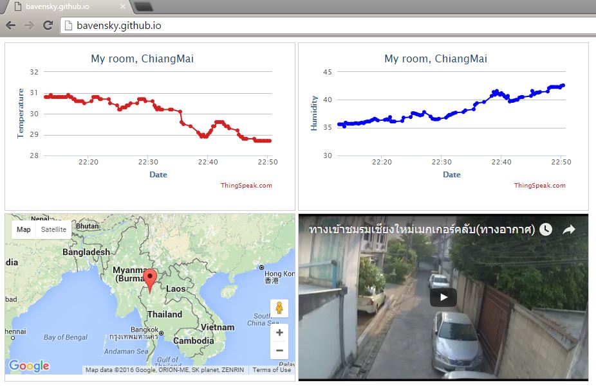596x390 pixels.
Task: Click Thailand label on the map
Action: pos(165,314)
